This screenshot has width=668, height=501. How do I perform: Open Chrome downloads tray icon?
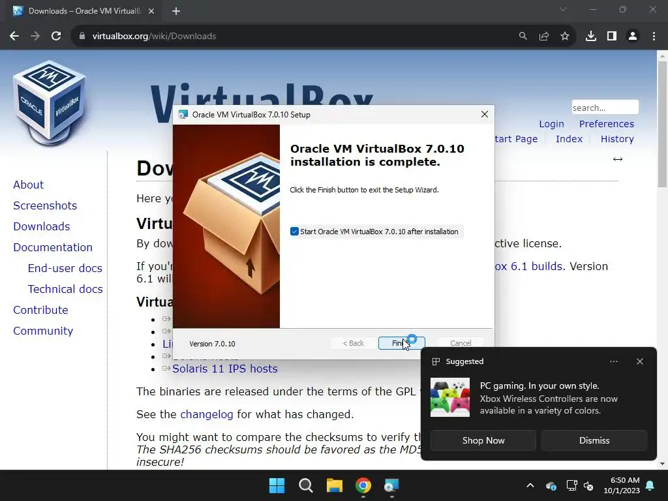[x=591, y=37]
